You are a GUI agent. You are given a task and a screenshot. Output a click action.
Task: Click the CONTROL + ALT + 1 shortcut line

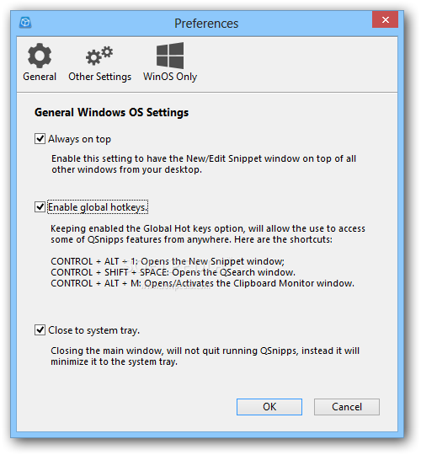(168, 261)
